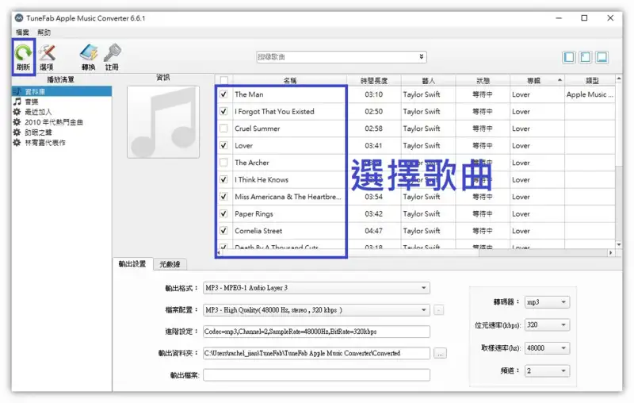Open the channels (頻道) dropdown
Viewport: 634px width, 403px height.
click(x=547, y=370)
